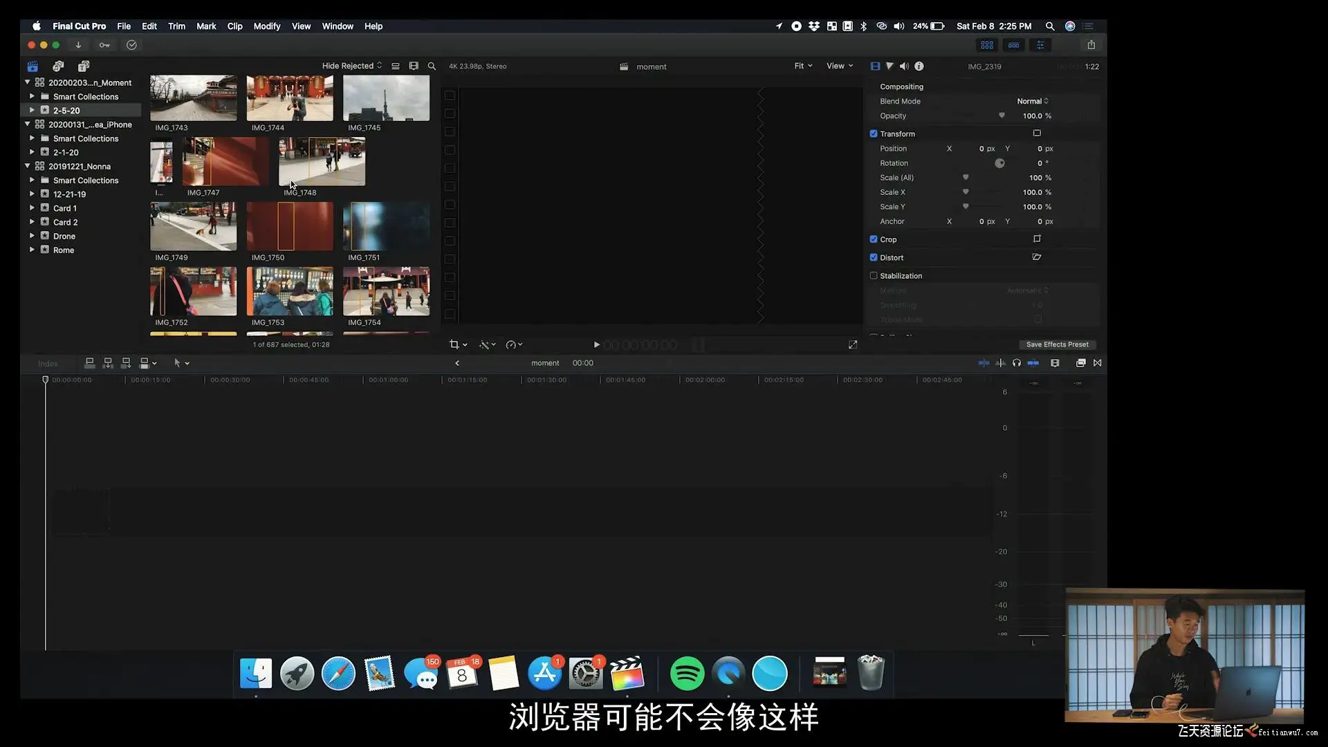Viewport: 1328px width, 747px height.
Task: Uncheck the Transform checkbox
Action: [x=874, y=133]
